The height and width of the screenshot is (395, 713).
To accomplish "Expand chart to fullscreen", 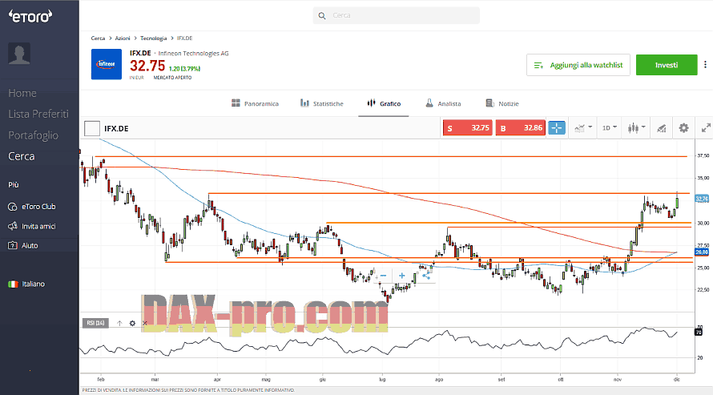I will [706, 128].
